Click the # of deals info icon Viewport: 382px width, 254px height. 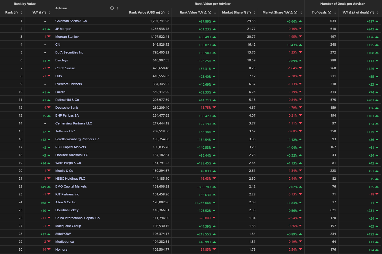[329, 13]
